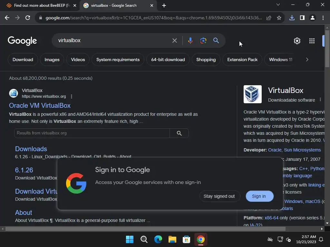Open Microsoft Store from taskbar
Viewport: 330px width, 247px height.
tap(186, 239)
